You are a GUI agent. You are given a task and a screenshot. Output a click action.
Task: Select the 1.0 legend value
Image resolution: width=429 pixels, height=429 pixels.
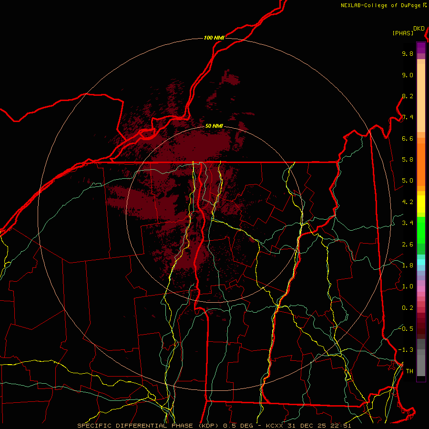pos(408,286)
